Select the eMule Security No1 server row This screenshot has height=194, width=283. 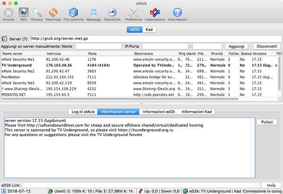pyautogui.click(x=139, y=59)
